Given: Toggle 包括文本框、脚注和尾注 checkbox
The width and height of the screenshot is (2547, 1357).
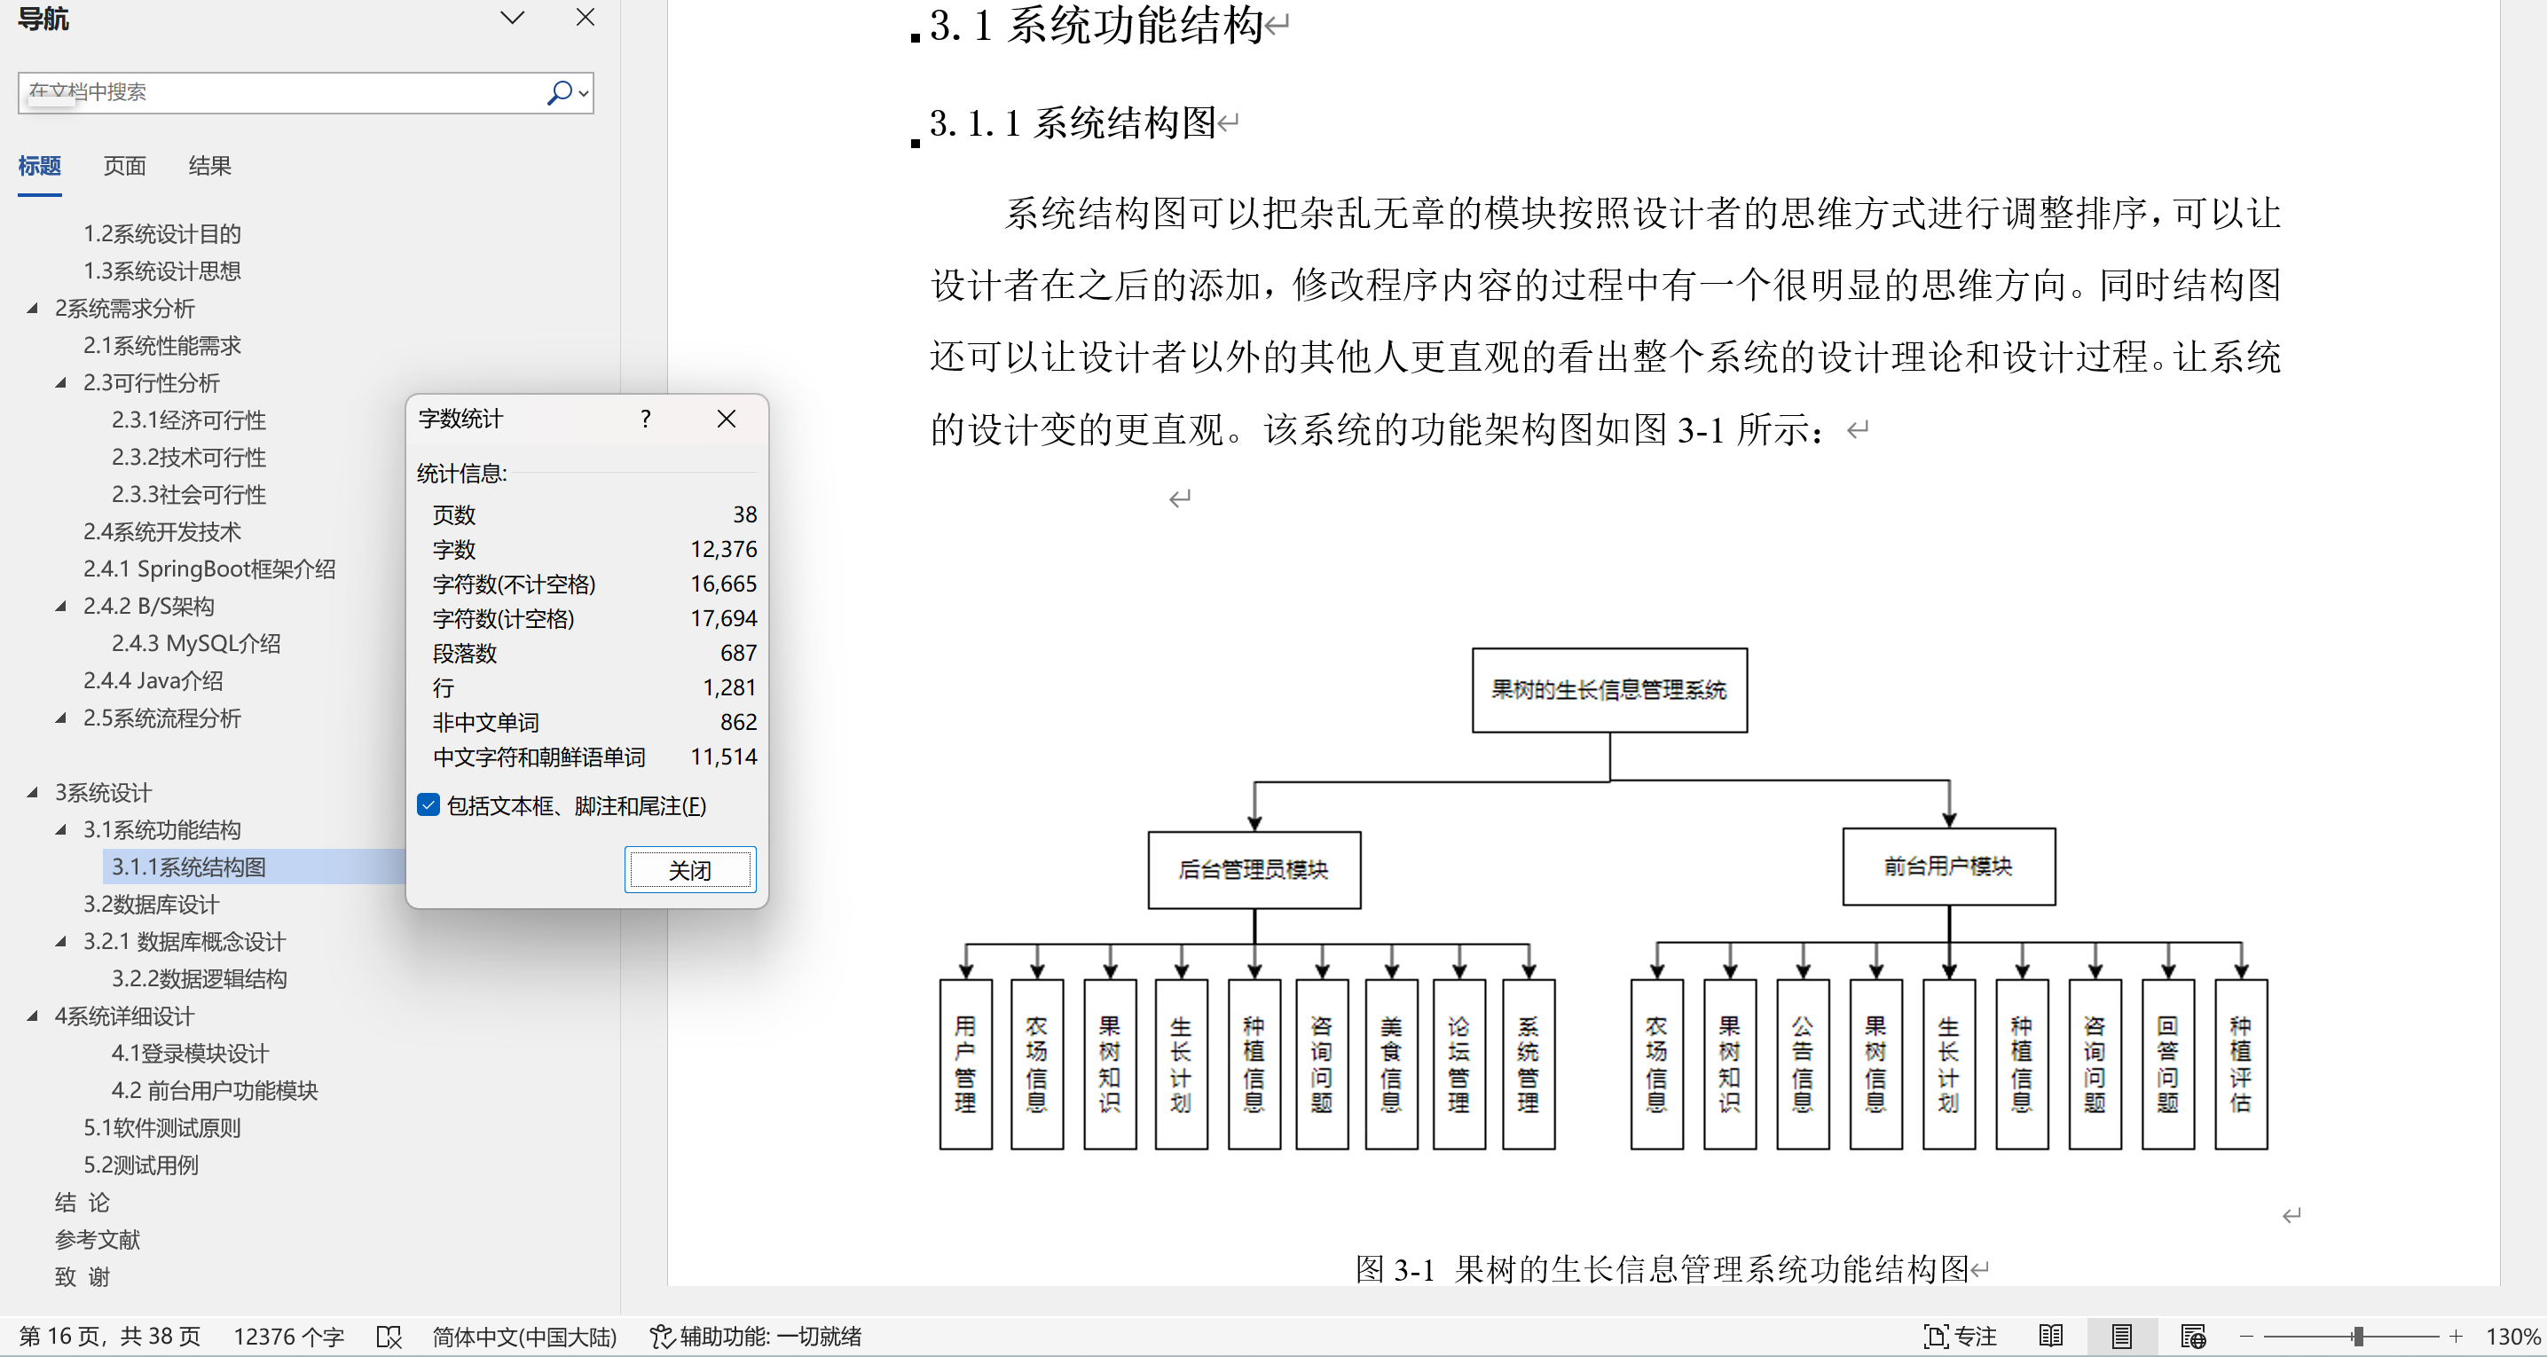Looking at the screenshot, I should 428,804.
